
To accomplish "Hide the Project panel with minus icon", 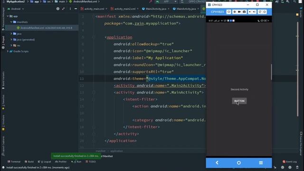I will [x=76, y=9].
